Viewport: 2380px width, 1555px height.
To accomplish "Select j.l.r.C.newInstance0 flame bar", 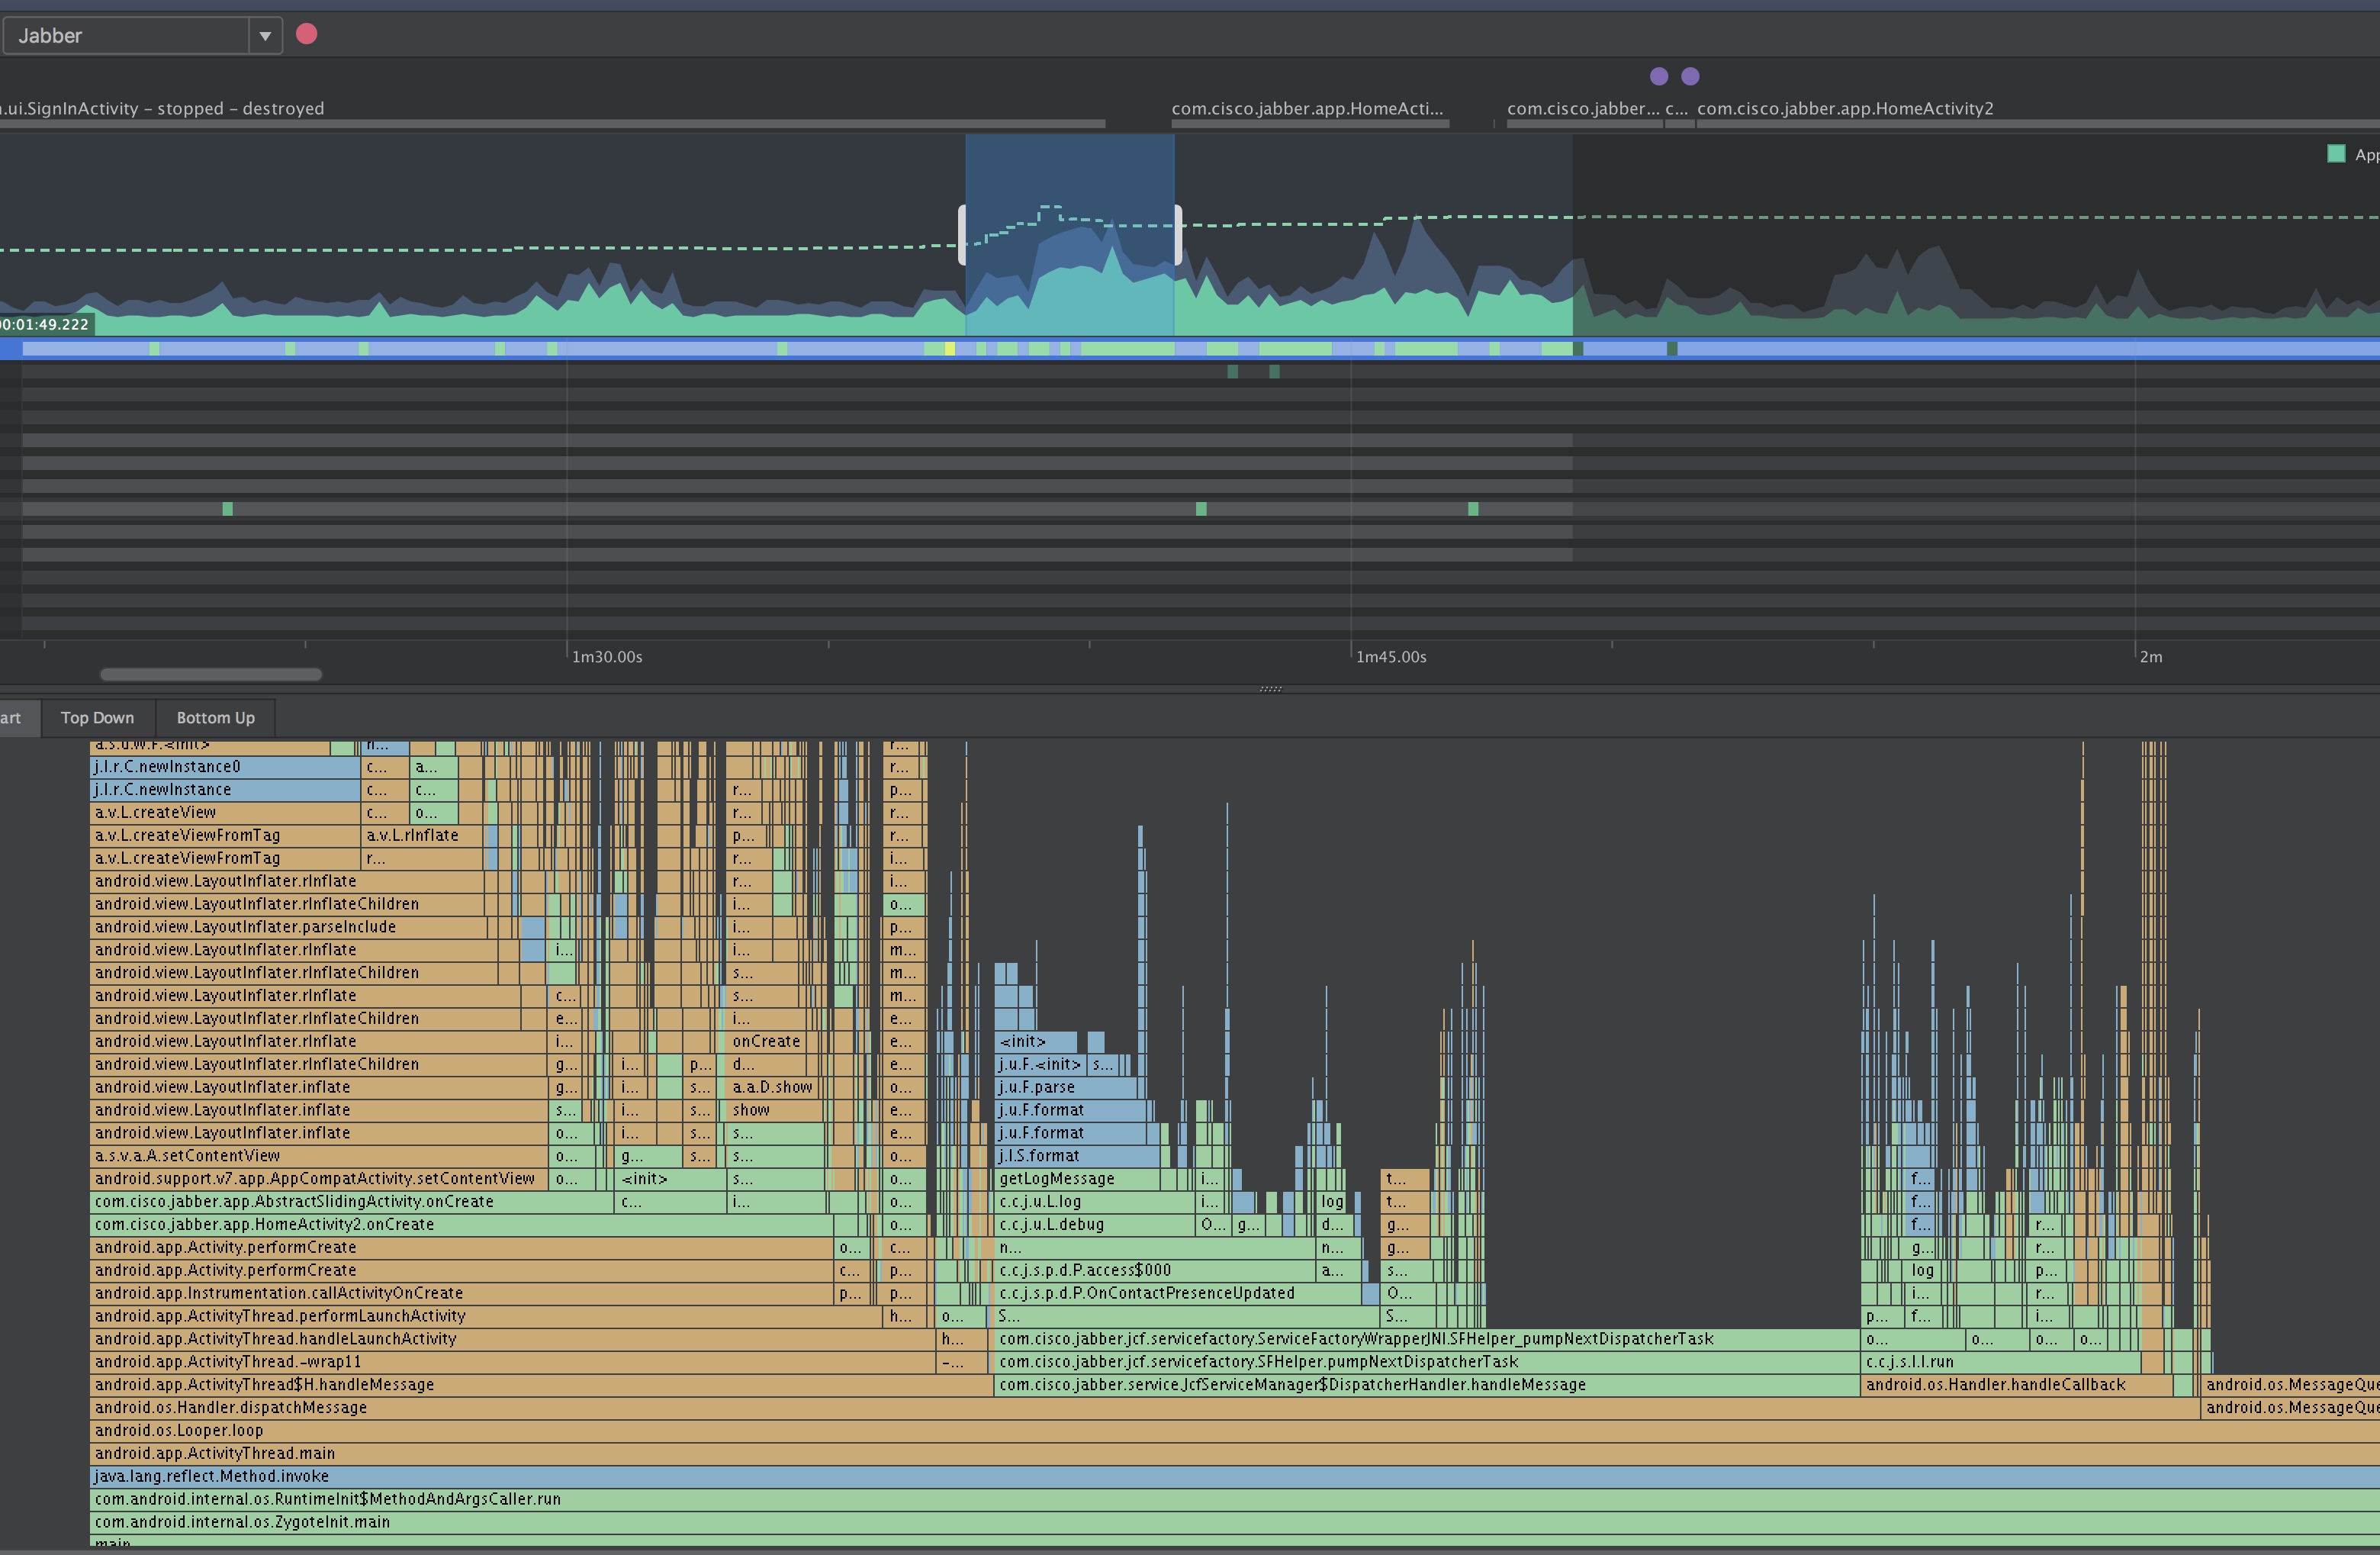I will pyautogui.click(x=225, y=766).
